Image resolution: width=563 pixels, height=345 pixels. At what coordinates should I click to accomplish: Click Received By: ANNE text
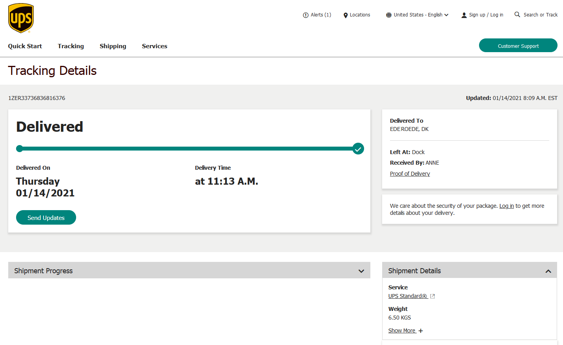414,163
